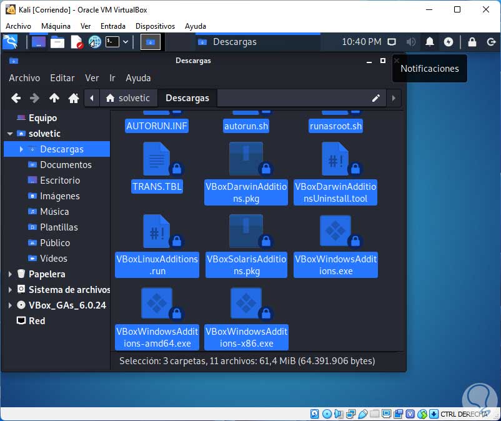Screen dimensions: 501x421
Task: Expand the Papelera tree node
Action: (10, 274)
